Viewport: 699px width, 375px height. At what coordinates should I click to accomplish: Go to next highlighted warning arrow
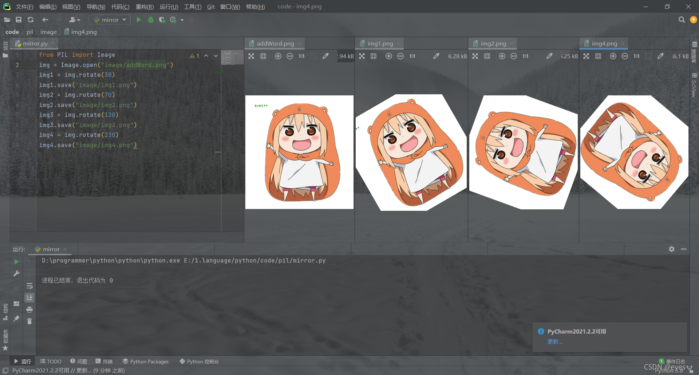[216, 56]
